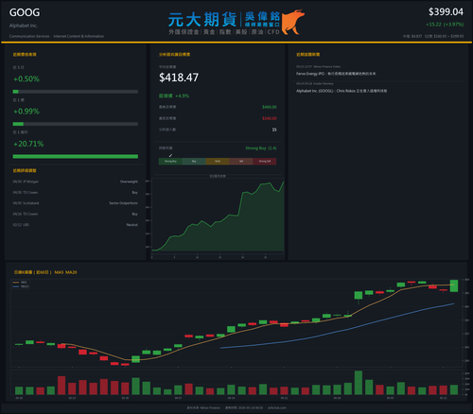
Task: Click the analyst count 15
Action: pyautogui.click(x=274, y=129)
